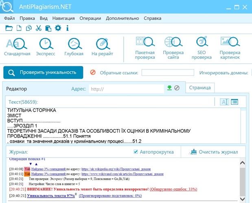The height and width of the screenshot is (203, 252).
Task: Click the text editor vertical scrollbar
Action: tap(243, 125)
